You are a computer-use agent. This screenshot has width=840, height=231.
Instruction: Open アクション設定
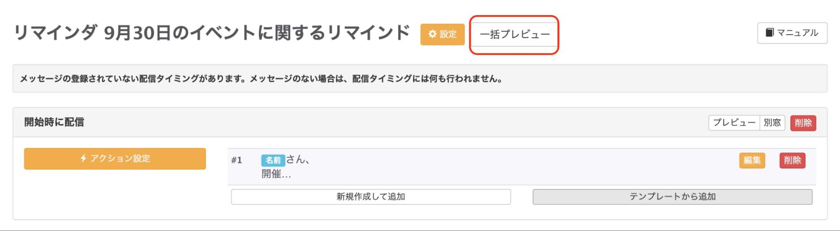[115, 158]
